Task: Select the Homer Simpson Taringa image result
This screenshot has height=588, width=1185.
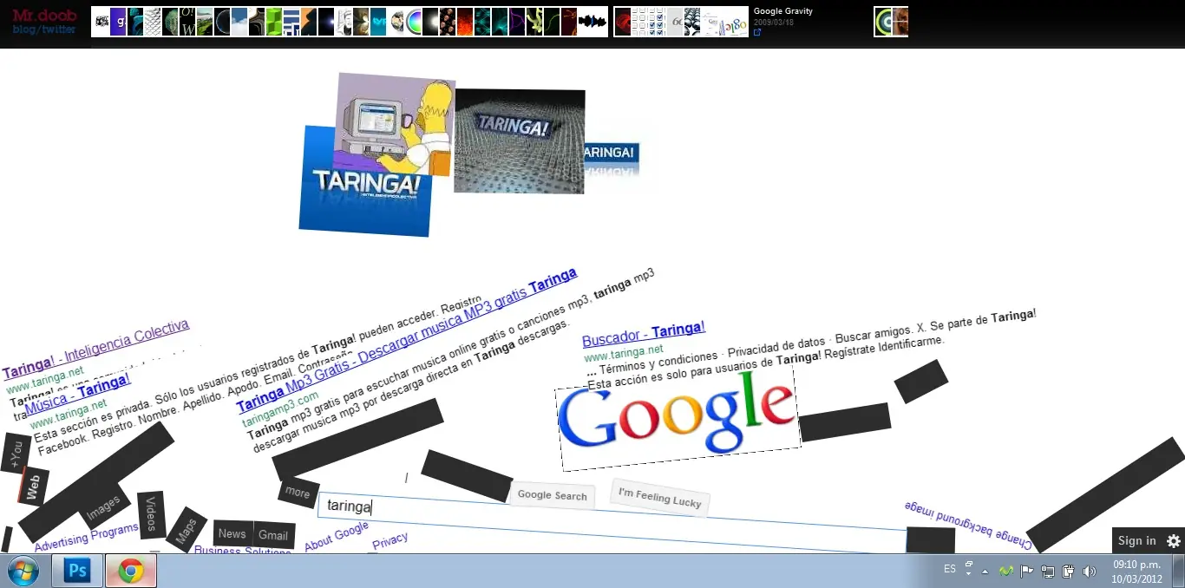Action: tap(395, 124)
